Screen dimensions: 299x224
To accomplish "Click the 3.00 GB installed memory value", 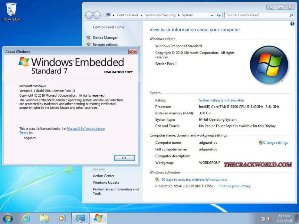I will (x=204, y=113).
